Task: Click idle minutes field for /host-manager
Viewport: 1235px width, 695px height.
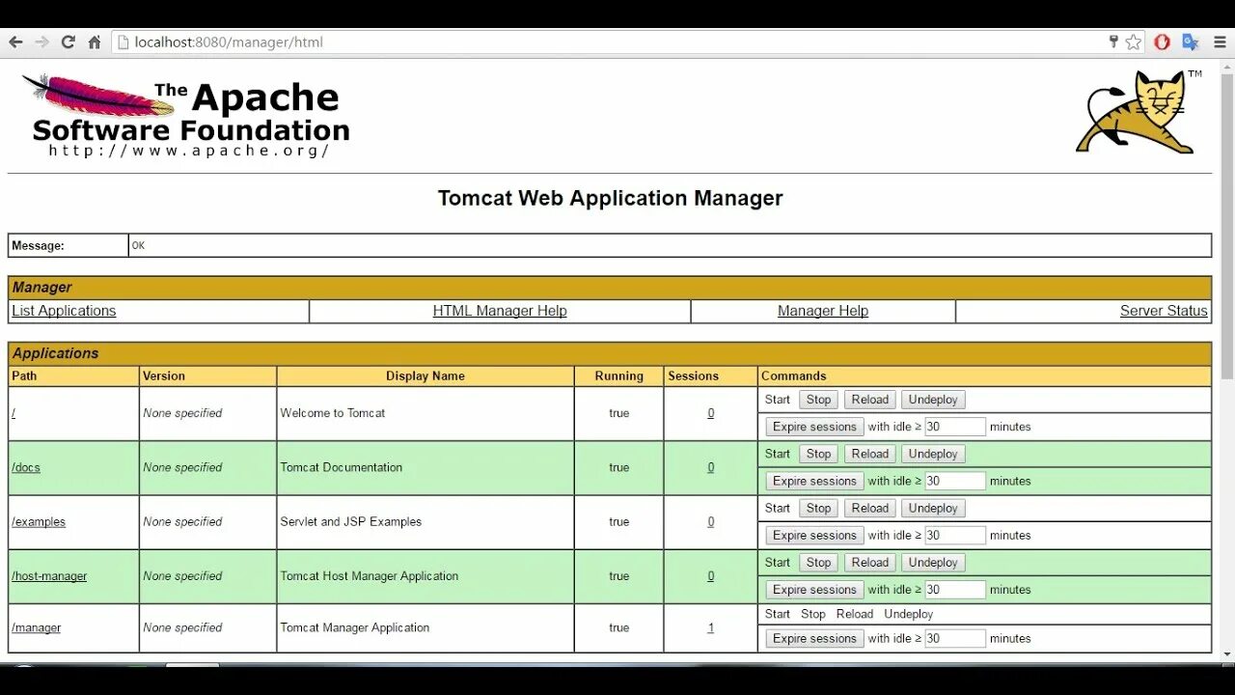Action: point(955,589)
